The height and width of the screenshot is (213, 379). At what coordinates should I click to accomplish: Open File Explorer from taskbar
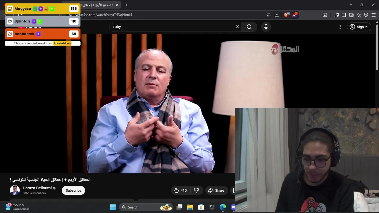click(190, 207)
